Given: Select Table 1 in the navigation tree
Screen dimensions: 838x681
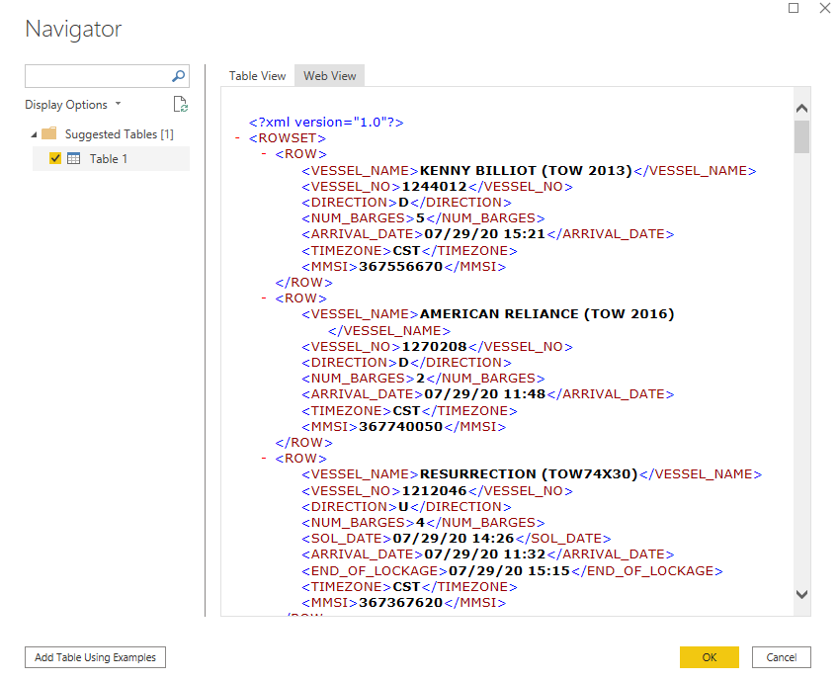Looking at the screenshot, I should coord(108,158).
